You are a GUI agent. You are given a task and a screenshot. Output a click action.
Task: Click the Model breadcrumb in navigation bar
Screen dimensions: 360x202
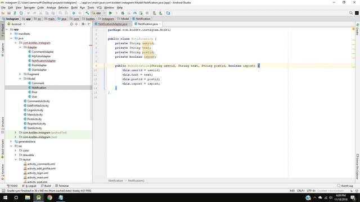pos(123,19)
